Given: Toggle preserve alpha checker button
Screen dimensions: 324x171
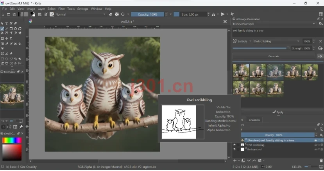Looking at the screenshot, I should 117,14.
